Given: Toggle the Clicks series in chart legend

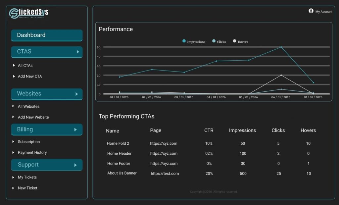Looking at the screenshot, I should 214,41.
